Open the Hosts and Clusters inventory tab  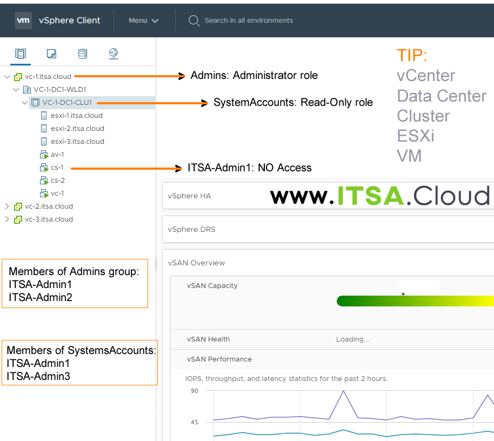pyautogui.click(x=21, y=54)
